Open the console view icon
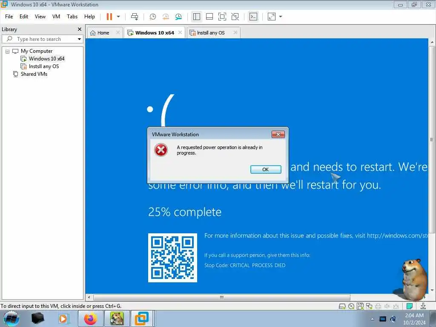436x327 pixels. click(x=253, y=17)
